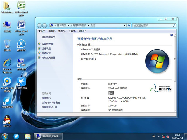Open the 查看(V) menu
The image size is (187, 140).
(x=62, y=31)
